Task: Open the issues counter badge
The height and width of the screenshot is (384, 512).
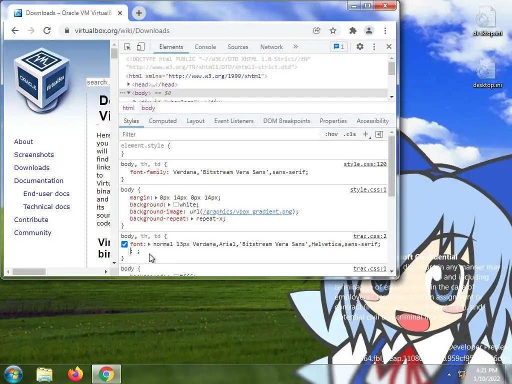Action: 338,46
